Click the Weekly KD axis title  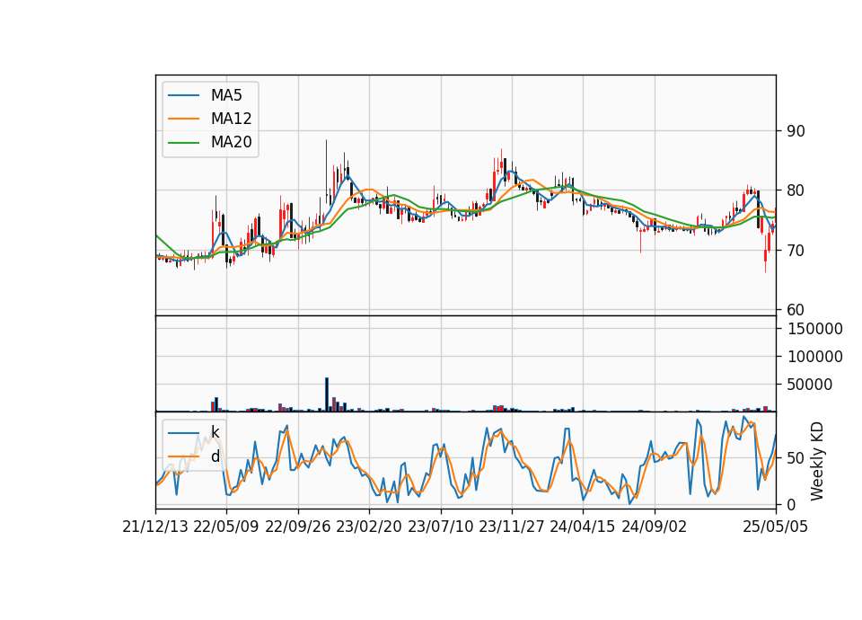point(817,461)
